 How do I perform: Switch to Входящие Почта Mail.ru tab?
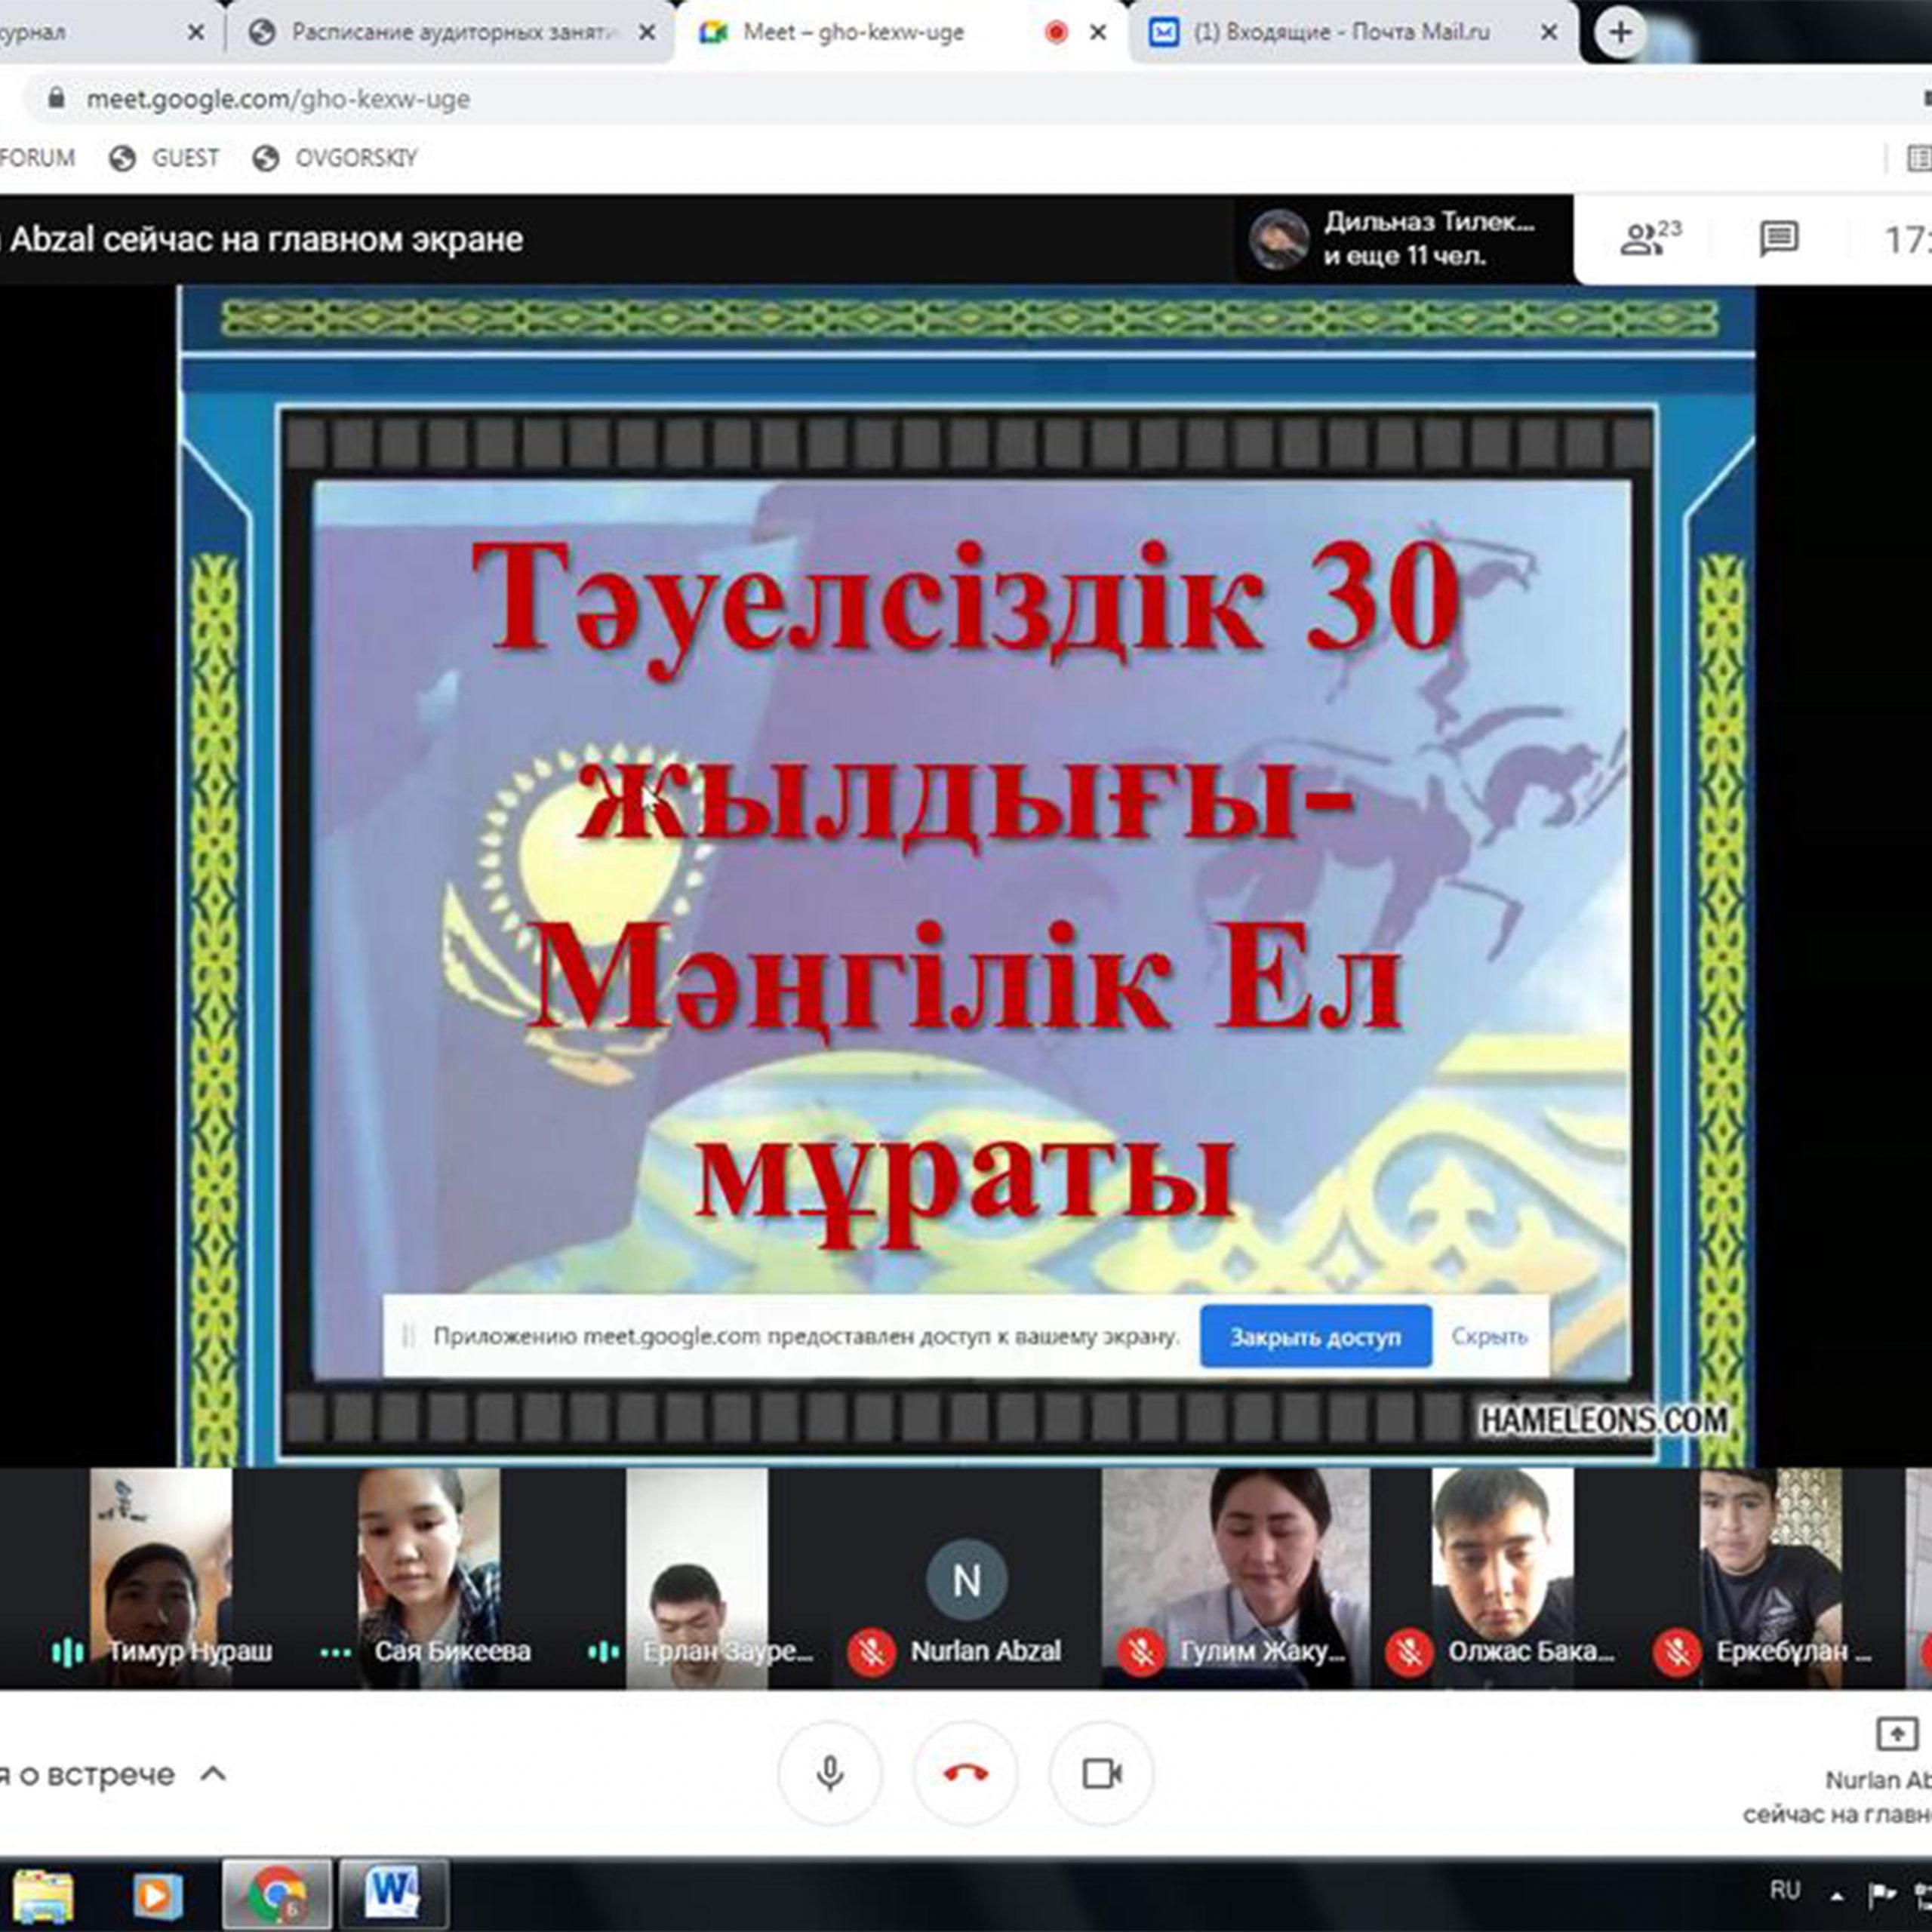(x=1340, y=32)
